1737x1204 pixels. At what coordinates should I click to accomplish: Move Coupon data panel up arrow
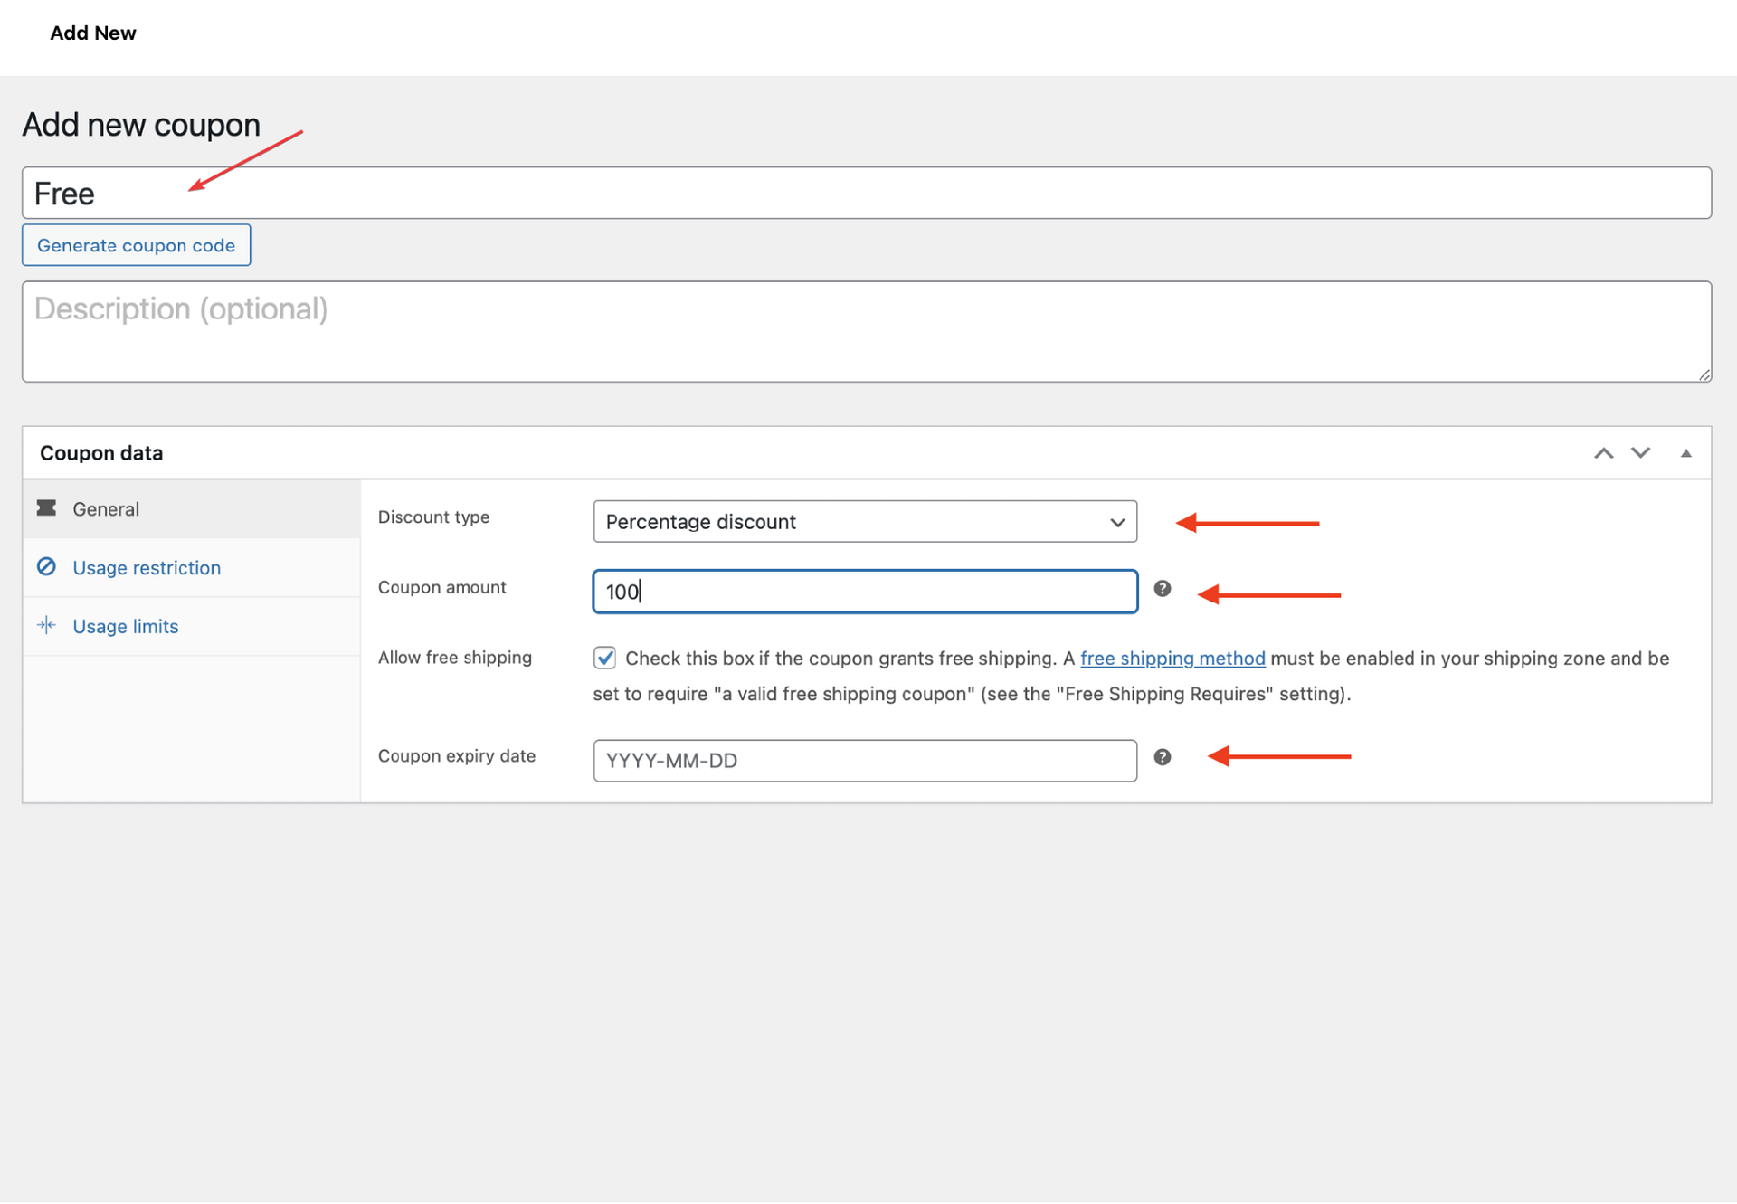pos(1603,453)
